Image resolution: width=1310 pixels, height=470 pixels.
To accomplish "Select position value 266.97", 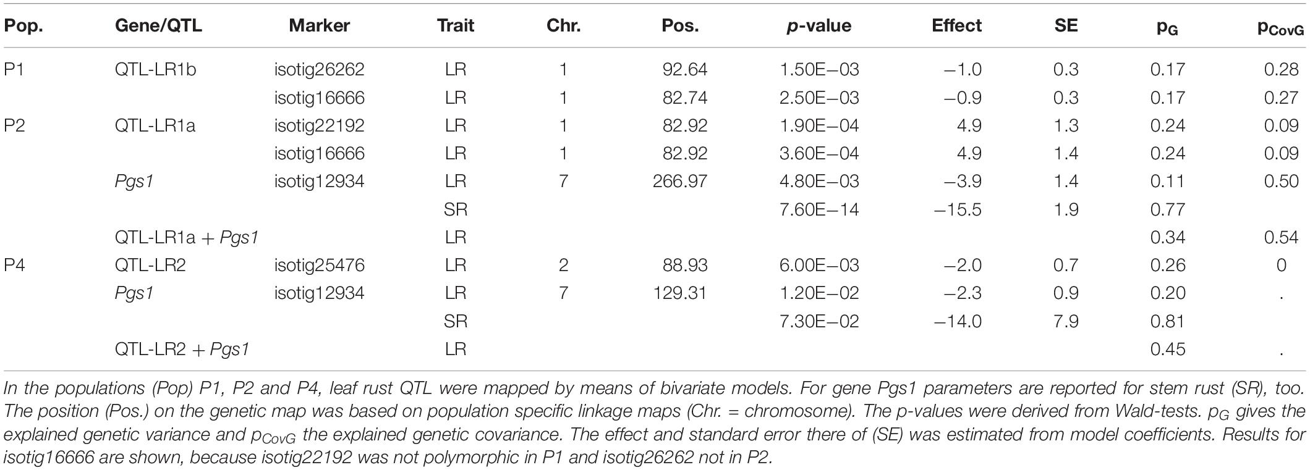I will (x=679, y=181).
